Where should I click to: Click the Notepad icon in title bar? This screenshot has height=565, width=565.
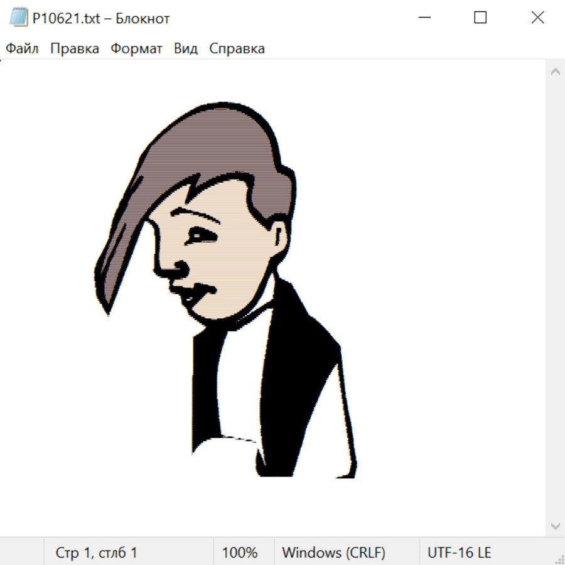(x=18, y=18)
